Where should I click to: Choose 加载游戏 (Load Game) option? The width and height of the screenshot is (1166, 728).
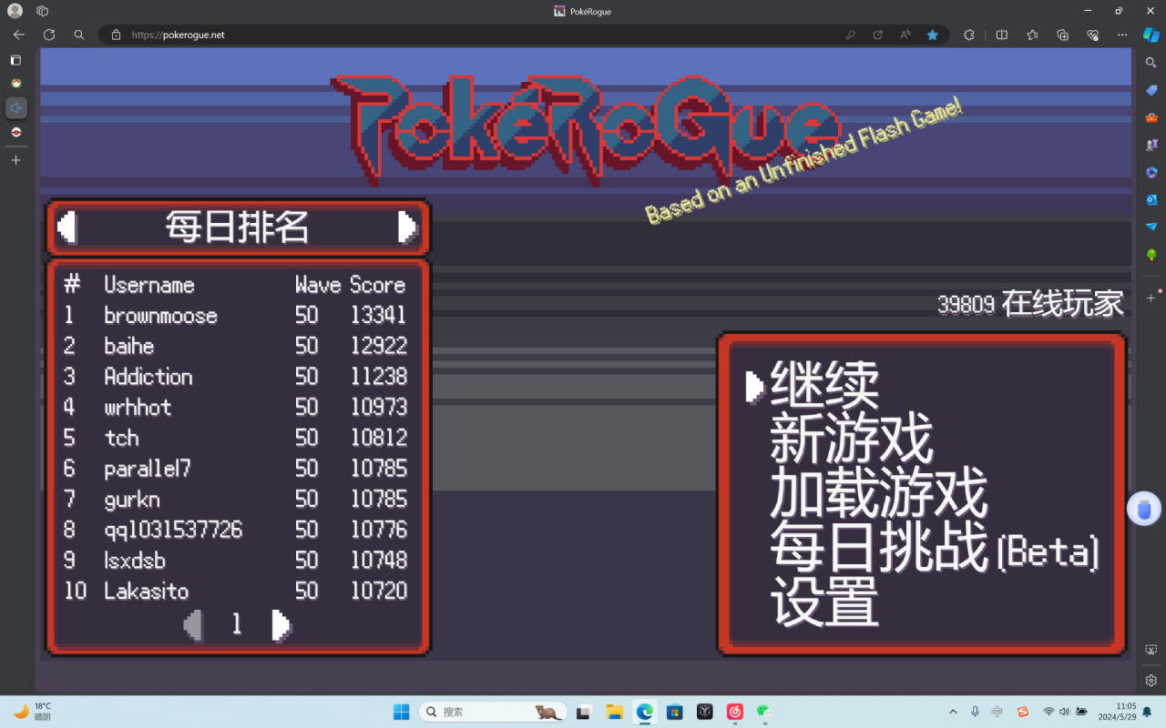click(x=879, y=493)
